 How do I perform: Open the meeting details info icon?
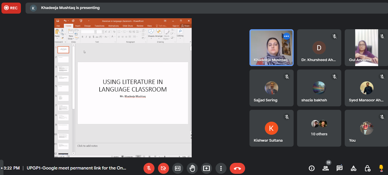pyautogui.click(x=312, y=168)
